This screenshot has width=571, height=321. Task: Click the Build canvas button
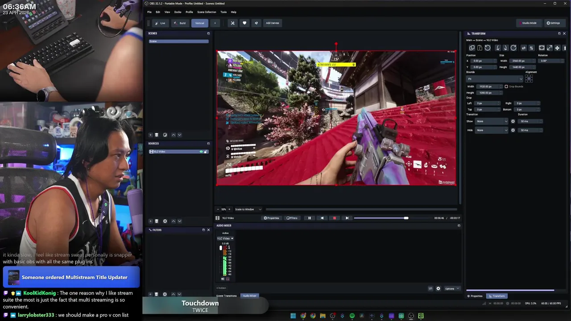180,23
